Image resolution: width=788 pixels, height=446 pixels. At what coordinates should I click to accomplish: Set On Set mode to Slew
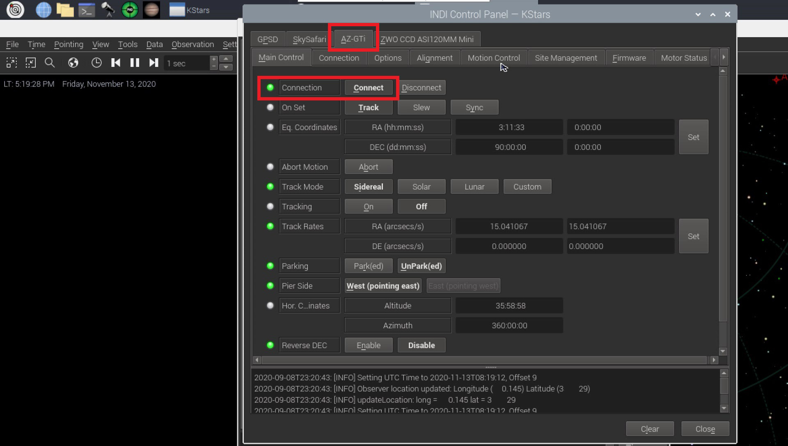point(421,107)
